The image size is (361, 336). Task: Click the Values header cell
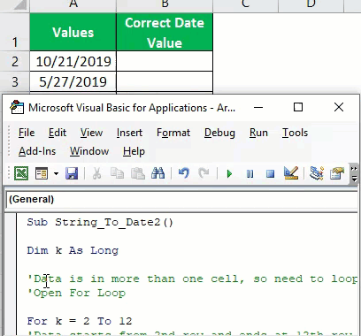pos(73,32)
